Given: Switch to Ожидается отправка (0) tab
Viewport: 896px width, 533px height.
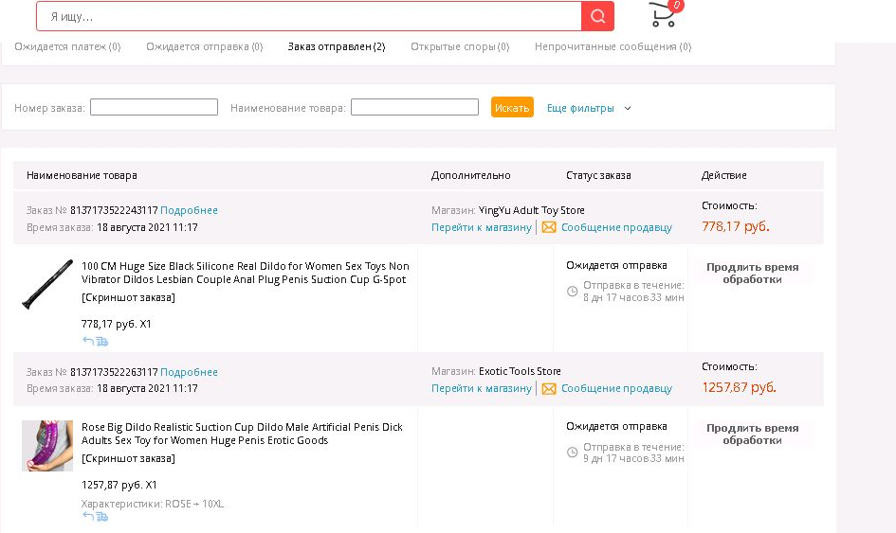Looking at the screenshot, I should [x=205, y=46].
